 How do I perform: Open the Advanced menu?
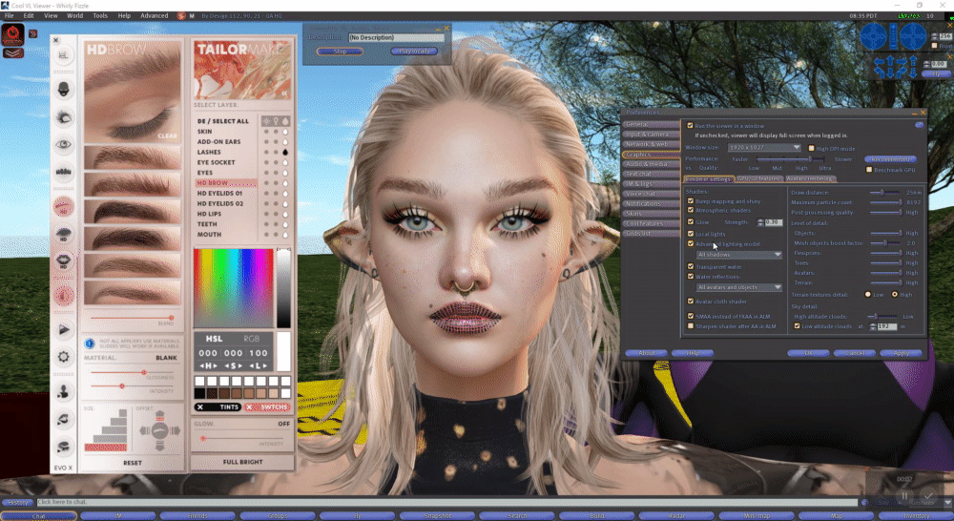[154, 16]
